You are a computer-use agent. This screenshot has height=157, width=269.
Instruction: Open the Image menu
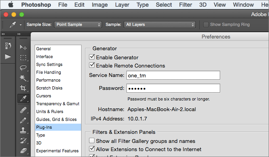(100, 5)
